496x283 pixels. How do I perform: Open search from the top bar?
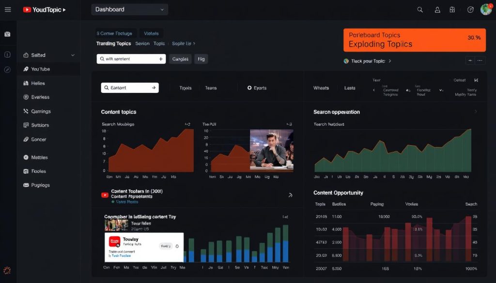click(x=419, y=9)
